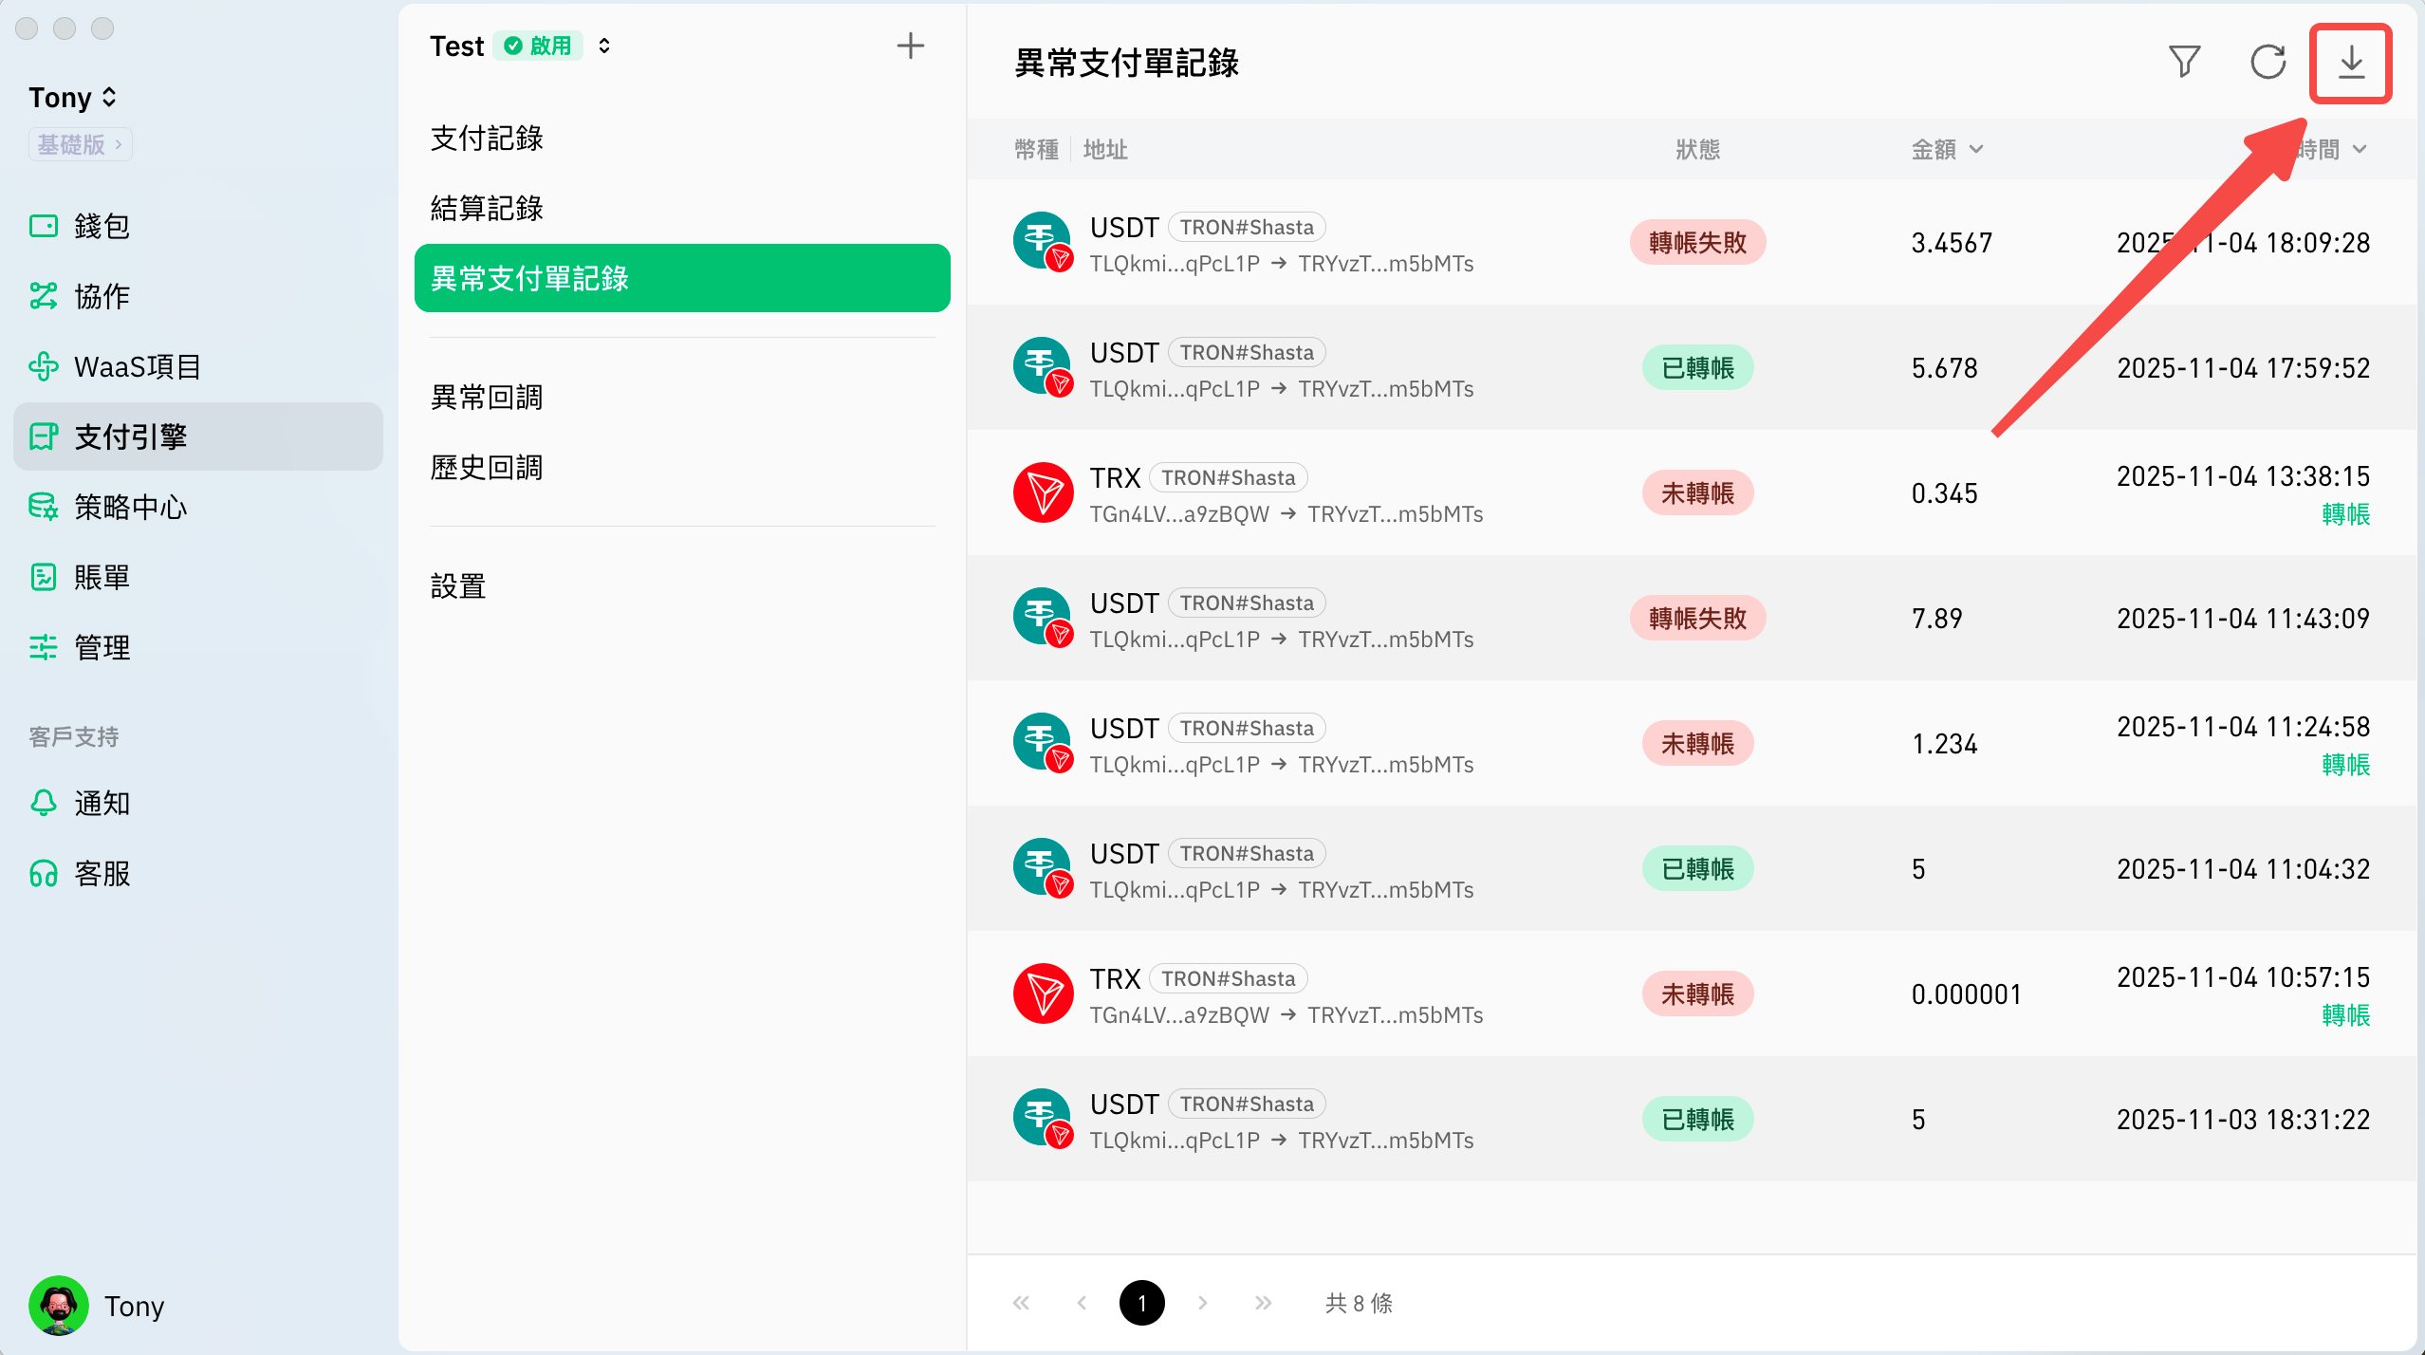The image size is (2425, 1355).
Task: Open 設置 settings menu item
Action: pos(458,586)
